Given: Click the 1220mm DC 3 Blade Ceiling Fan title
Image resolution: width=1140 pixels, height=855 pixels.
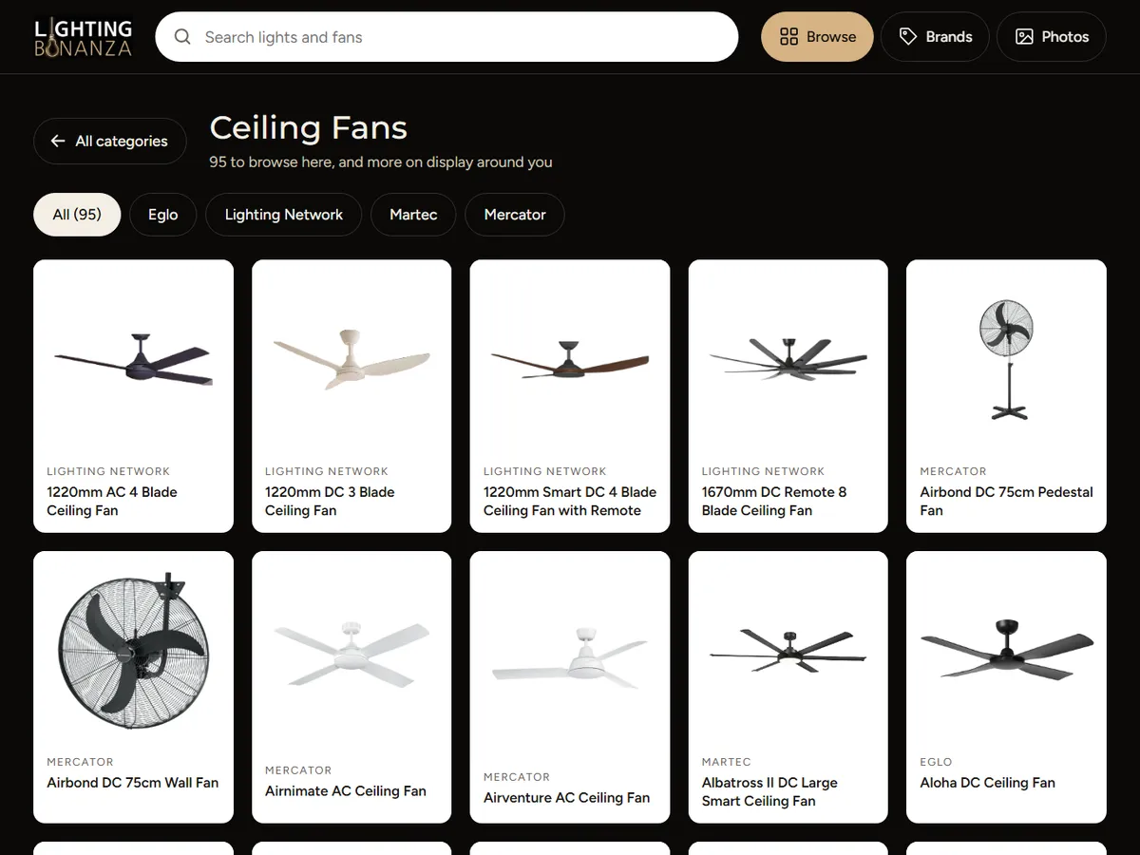Looking at the screenshot, I should point(330,502).
